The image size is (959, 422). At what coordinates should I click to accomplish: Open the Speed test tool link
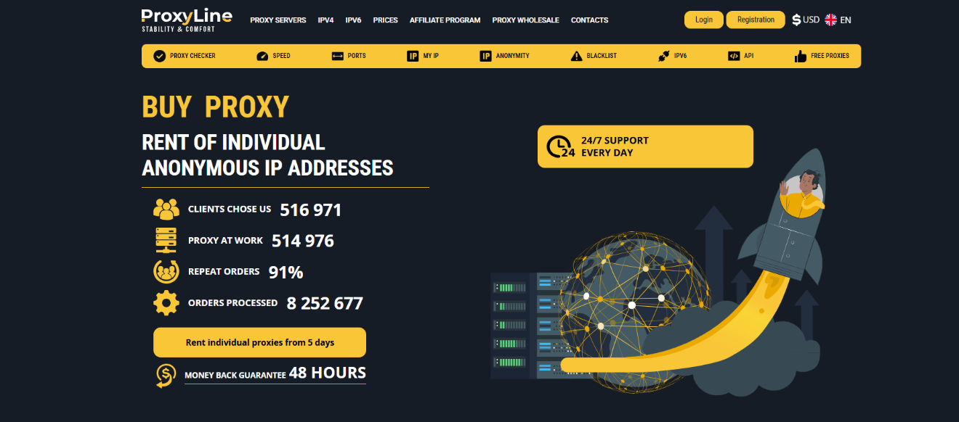(x=273, y=56)
